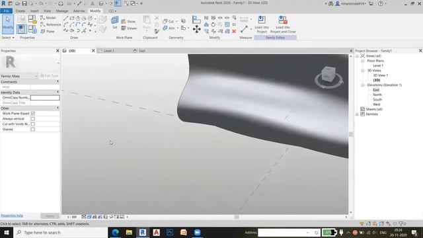The width and height of the screenshot is (423, 238).
Task: Switch to the Manage ribbon tab
Action: click(x=61, y=11)
